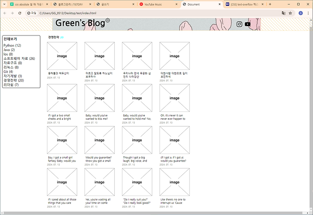
Task: Open the Ios (8) category
Action: pyautogui.click(x=8, y=54)
